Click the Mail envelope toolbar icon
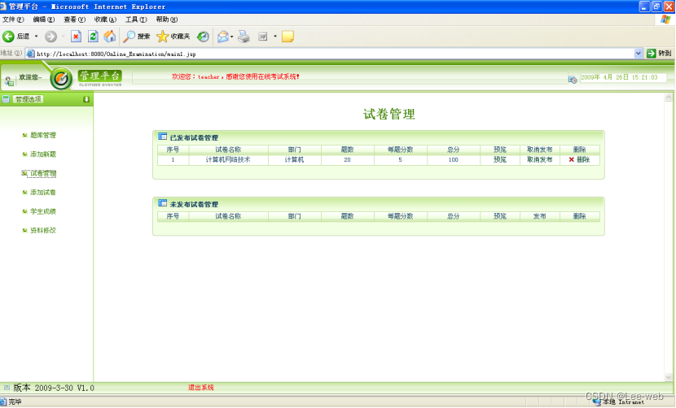This screenshot has width=676, height=408. click(x=223, y=37)
